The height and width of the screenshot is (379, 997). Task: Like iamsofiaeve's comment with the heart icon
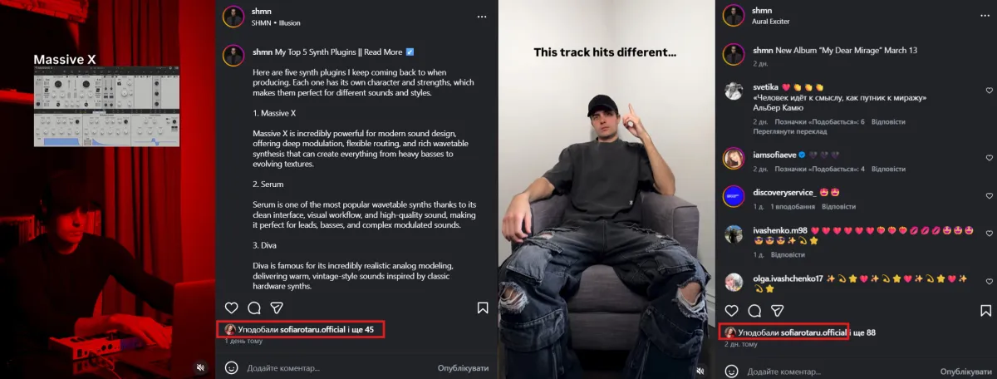[x=989, y=158]
